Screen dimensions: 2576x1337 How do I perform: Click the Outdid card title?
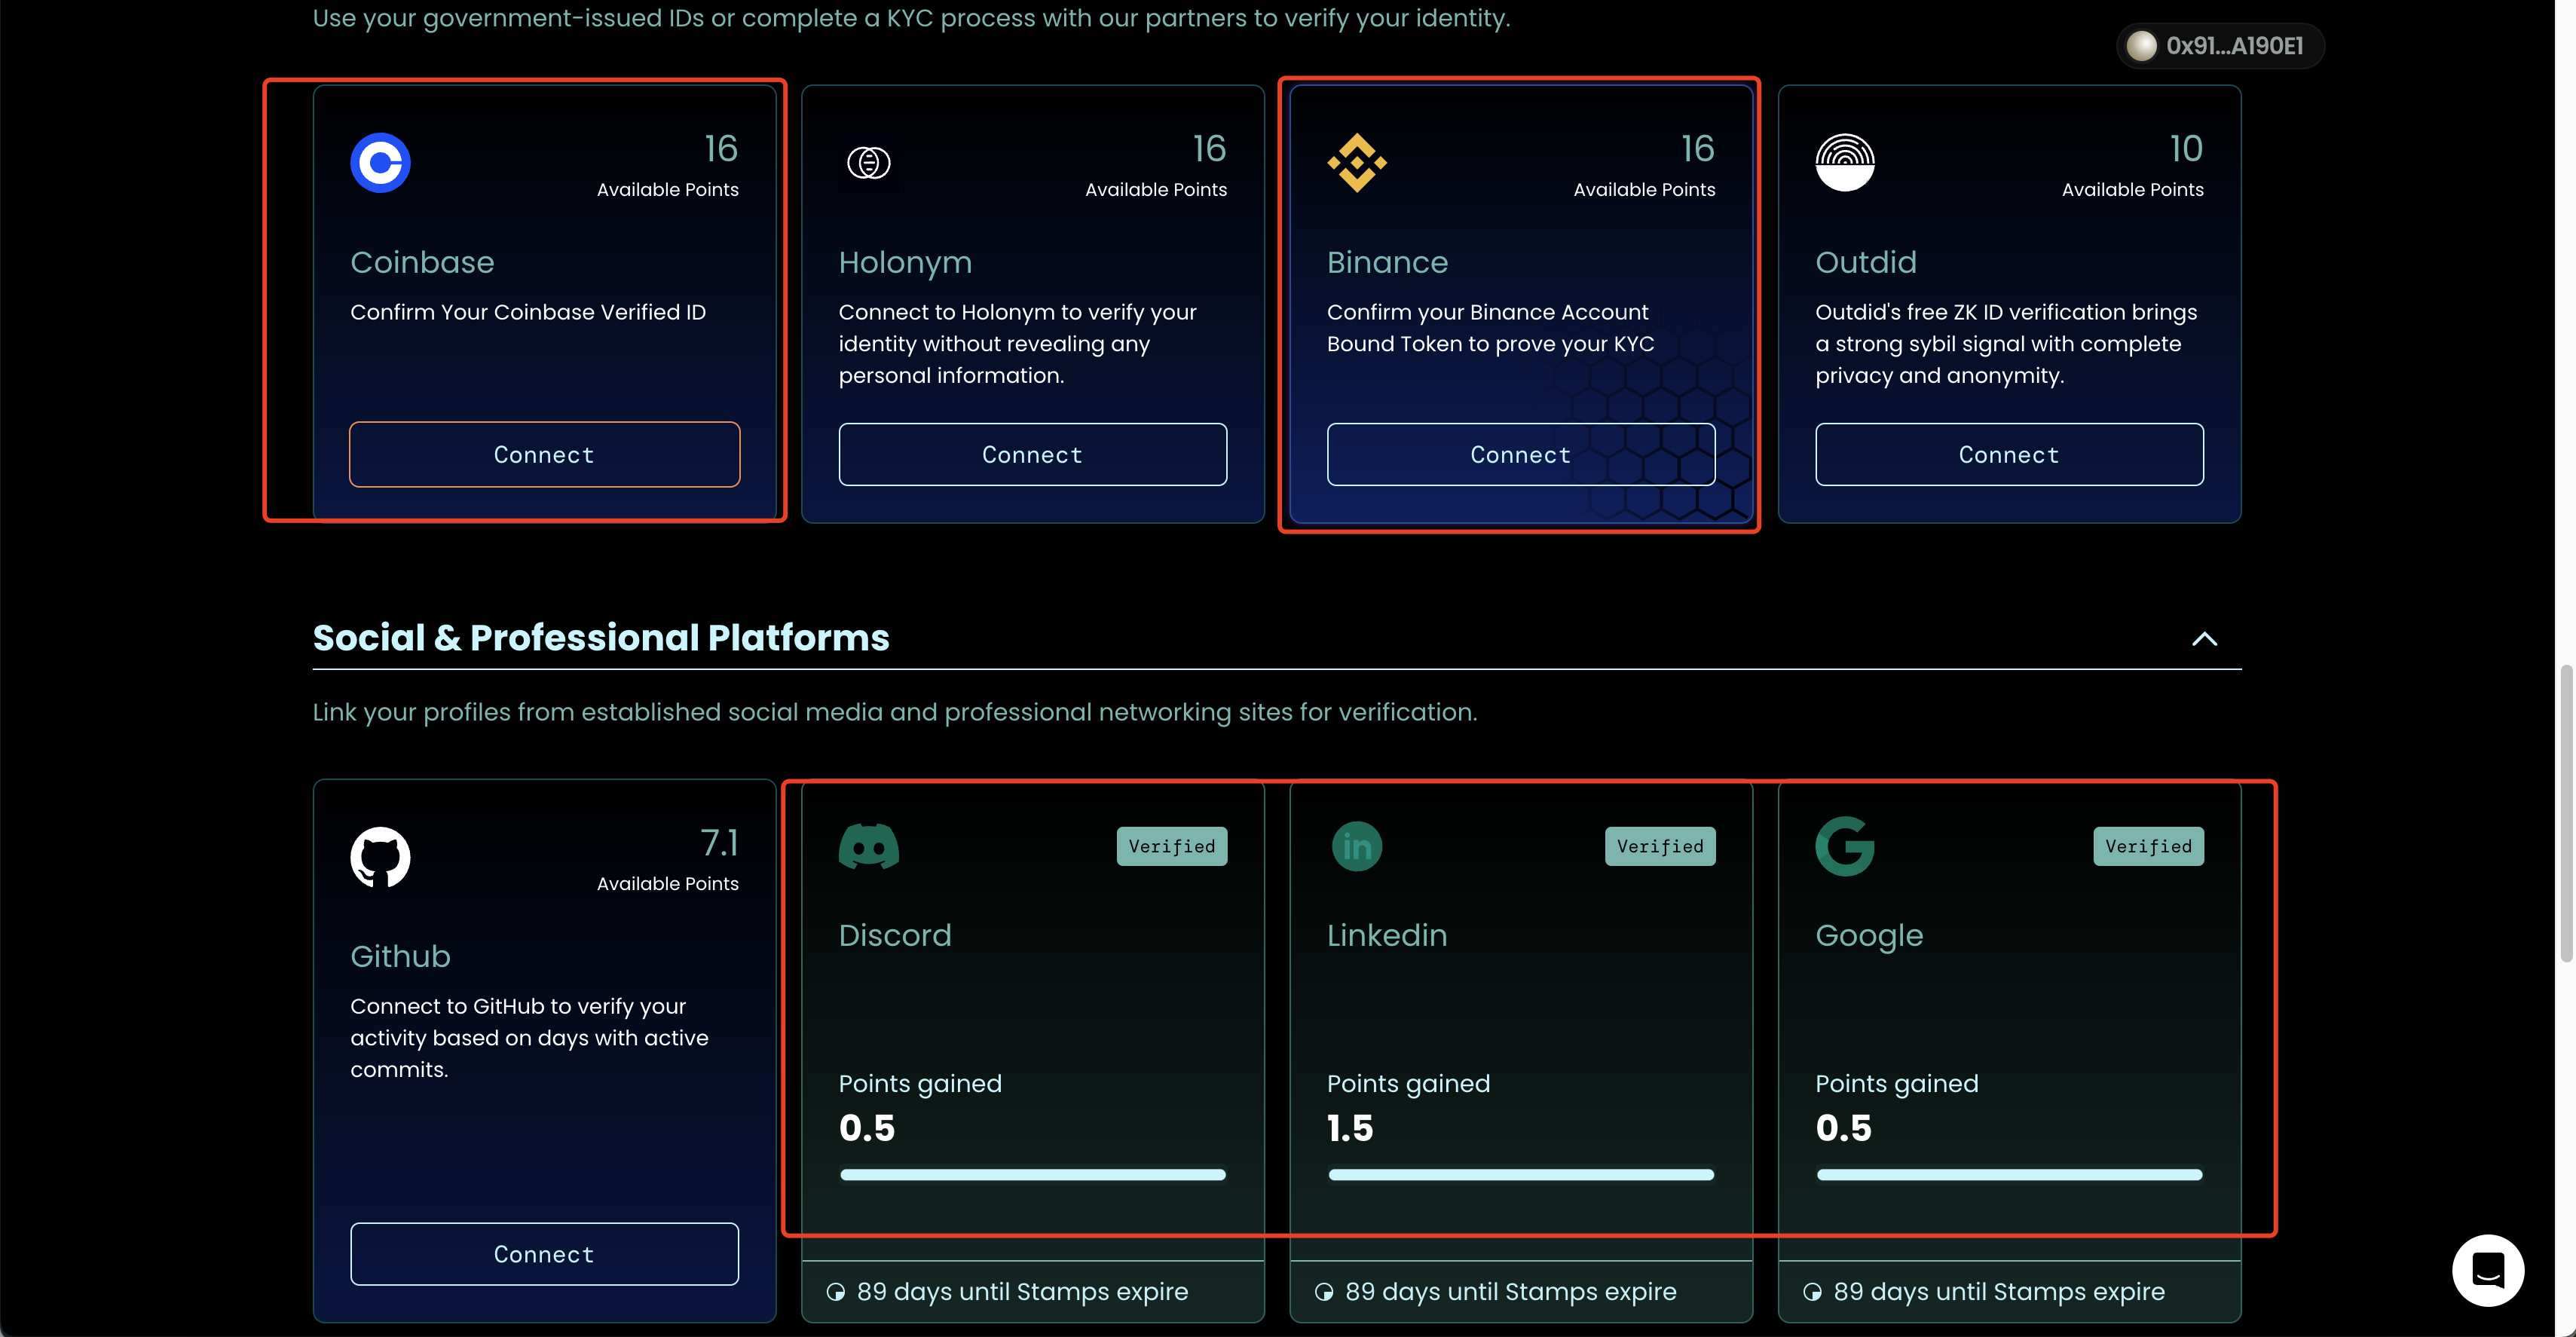point(1866,262)
